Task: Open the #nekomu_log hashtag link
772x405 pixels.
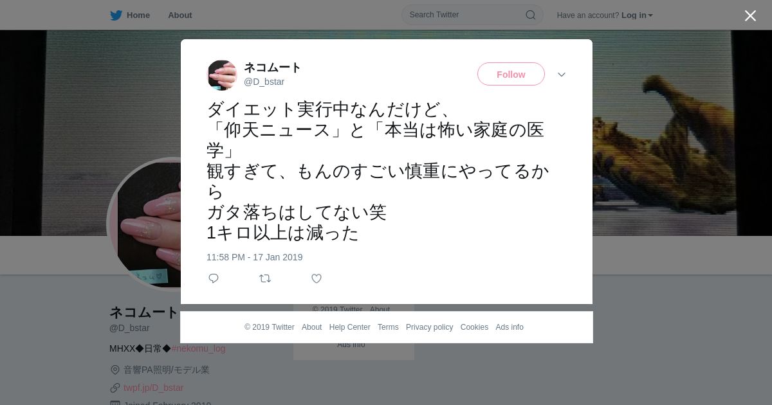Action: (198, 348)
